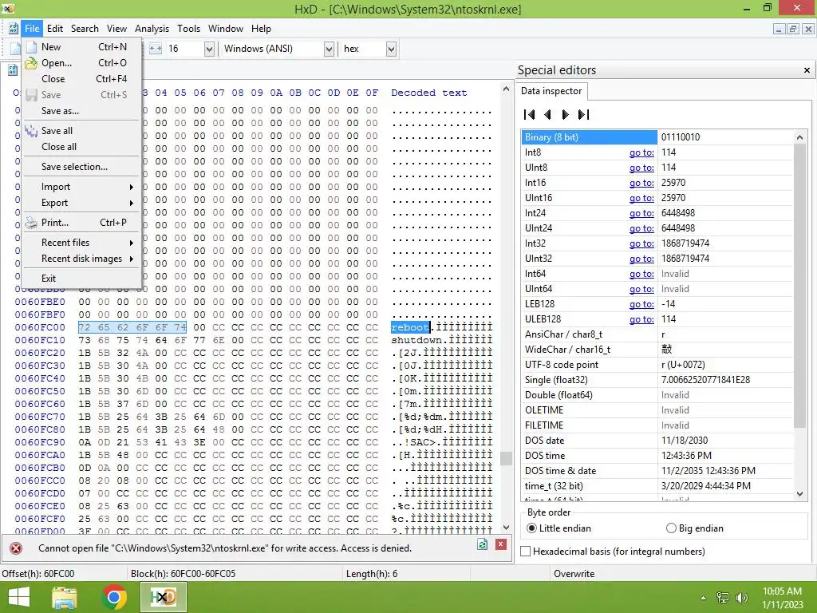
Task: Click the volume speaker tray icon
Action: pyautogui.click(x=742, y=598)
